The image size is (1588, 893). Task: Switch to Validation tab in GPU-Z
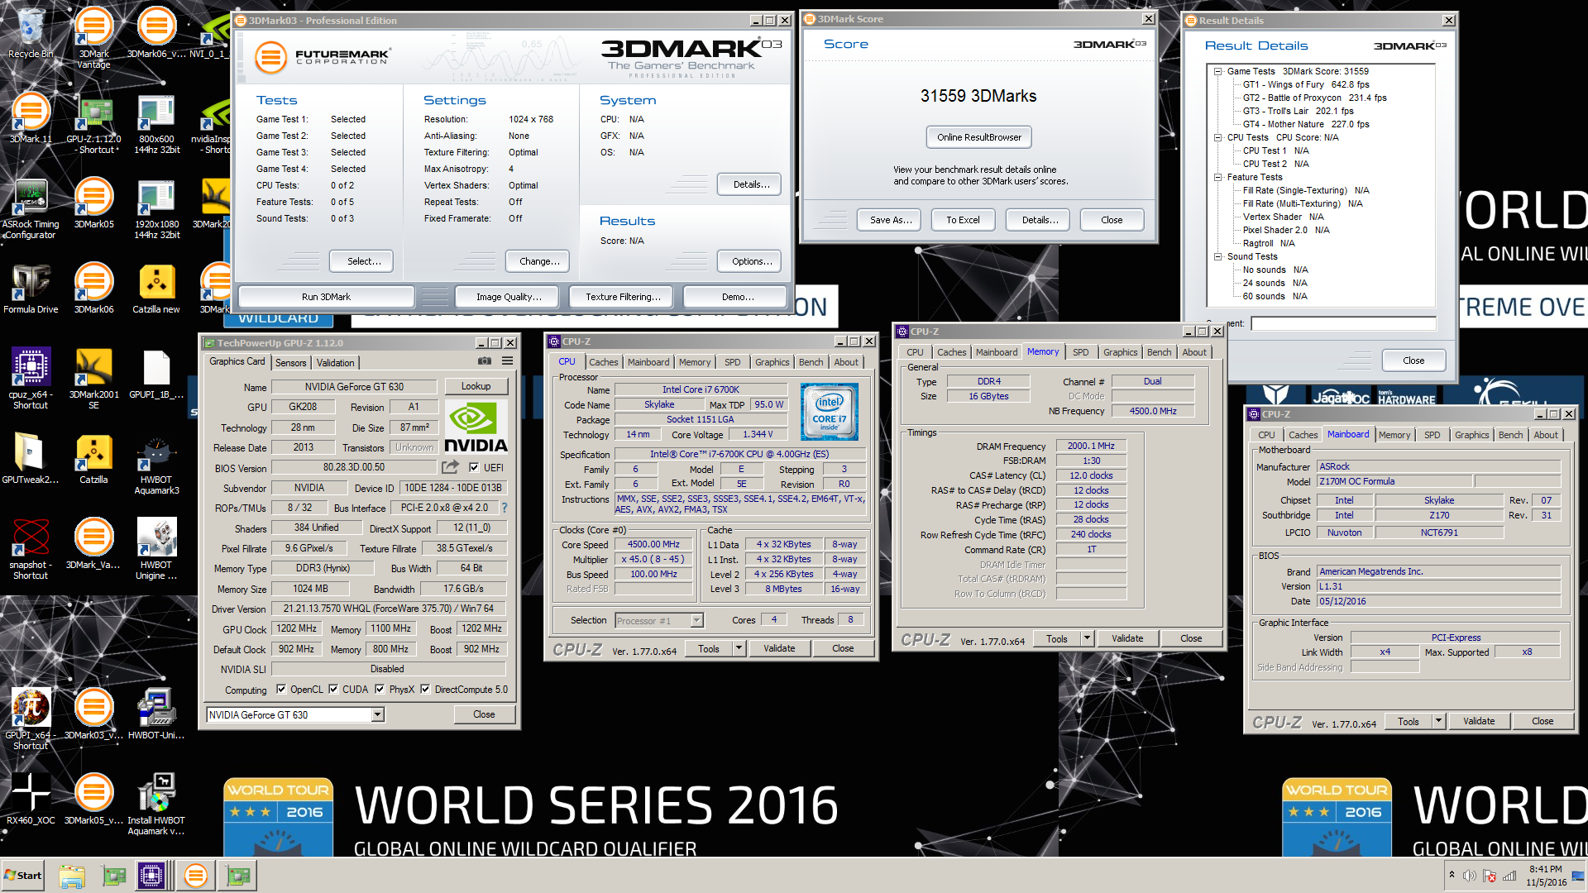pos(335,363)
